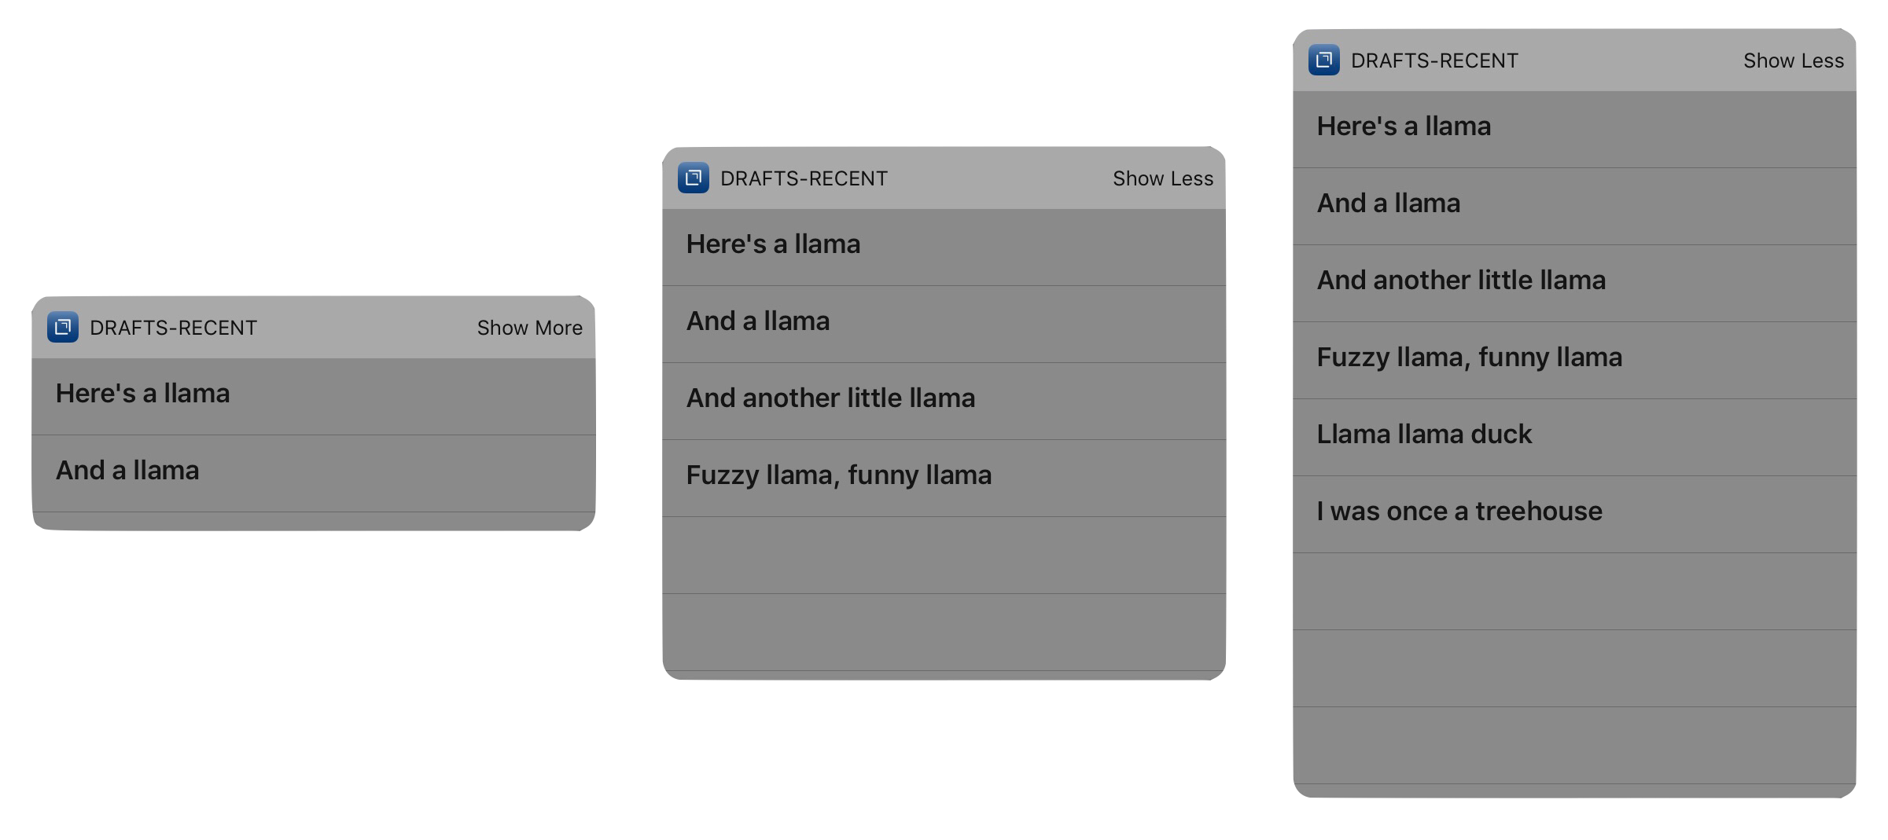
Task: Open "And another little llama" in the four-draft widget
Action: coord(830,398)
